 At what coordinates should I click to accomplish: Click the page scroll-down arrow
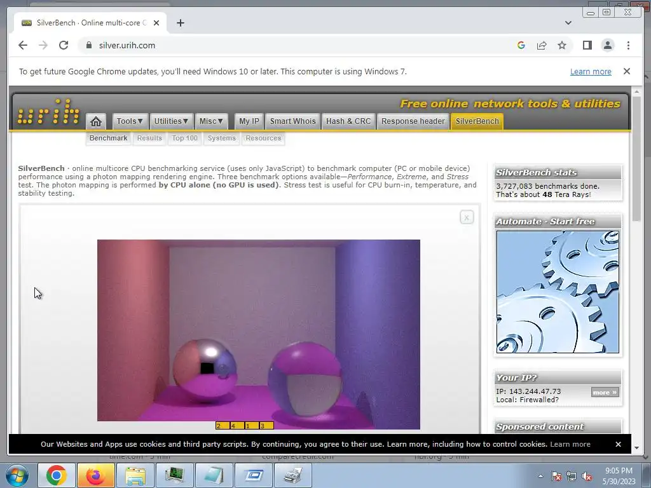(x=636, y=447)
